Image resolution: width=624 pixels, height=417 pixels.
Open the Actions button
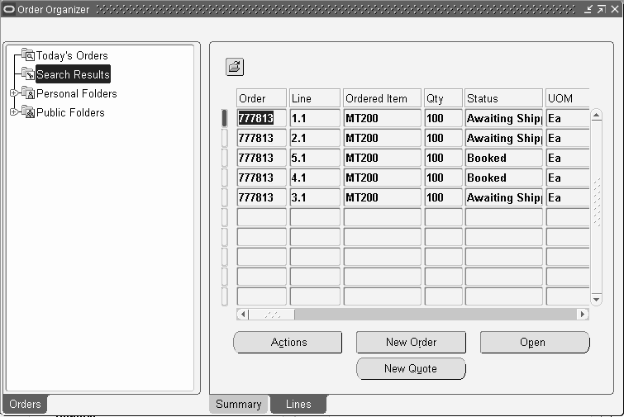(x=288, y=342)
